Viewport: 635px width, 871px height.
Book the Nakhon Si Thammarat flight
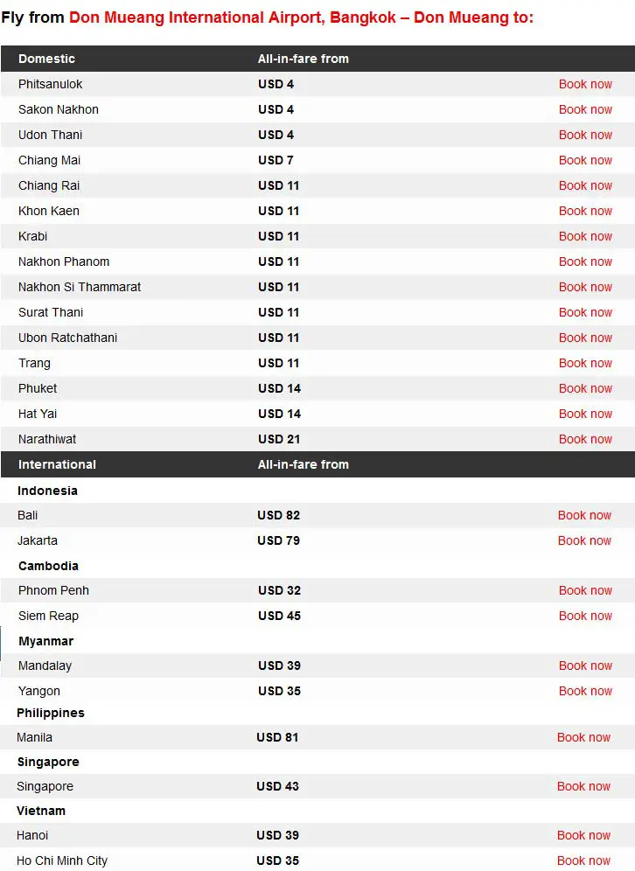pyautogui.click(x=585, y=288)
